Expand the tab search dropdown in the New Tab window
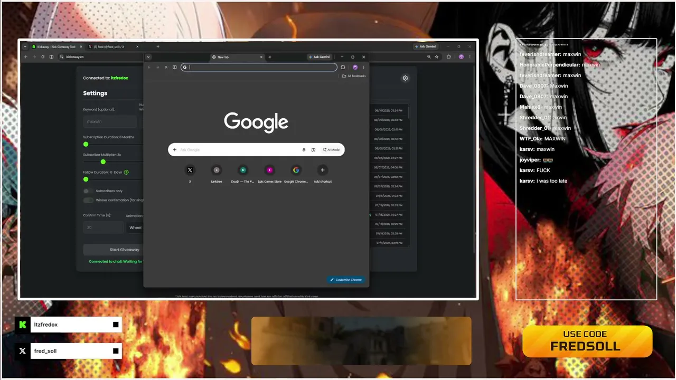This screenshot has width=676, height=380. tap(148, 57)
